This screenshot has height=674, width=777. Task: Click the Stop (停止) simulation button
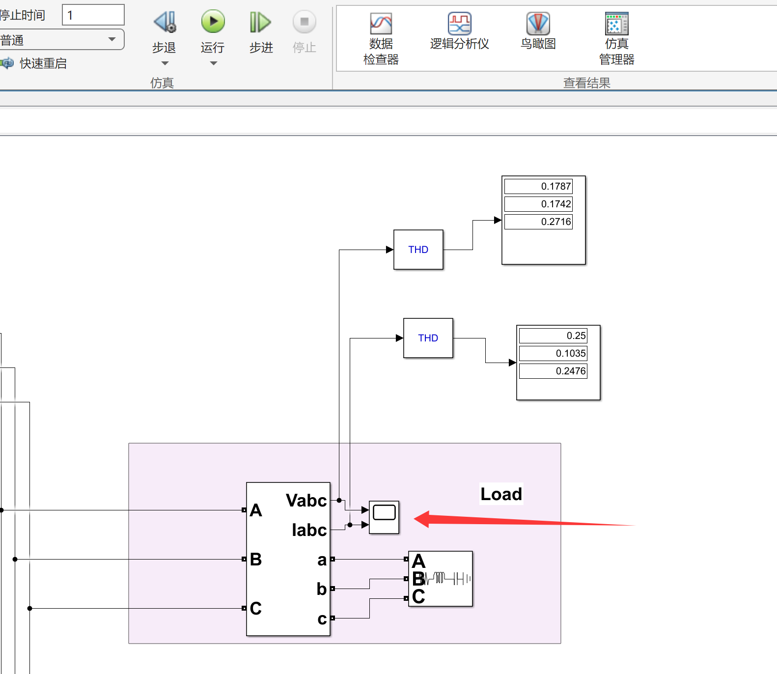point(305,22)
